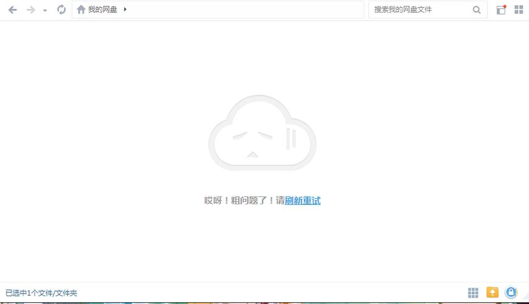Click the home icon in path bar

(81, 10)
